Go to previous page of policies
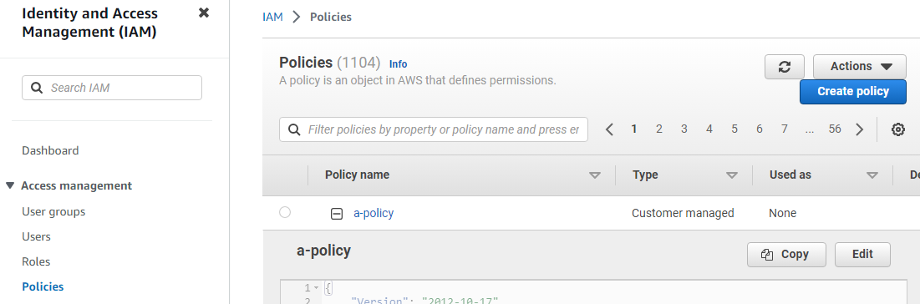The height and width of the screenshot is (304, 920). pos(609,129)
